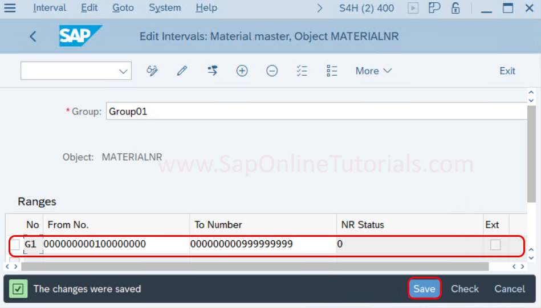Viewport: 541px width, 308px height.
Task: Click the To Number column header
Action: [x=263, y=225]
